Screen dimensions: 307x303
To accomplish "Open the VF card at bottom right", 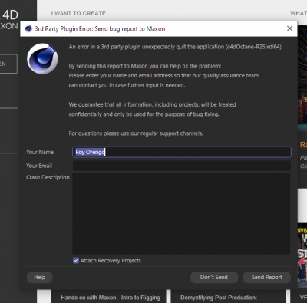I will (x=303, y=298).
